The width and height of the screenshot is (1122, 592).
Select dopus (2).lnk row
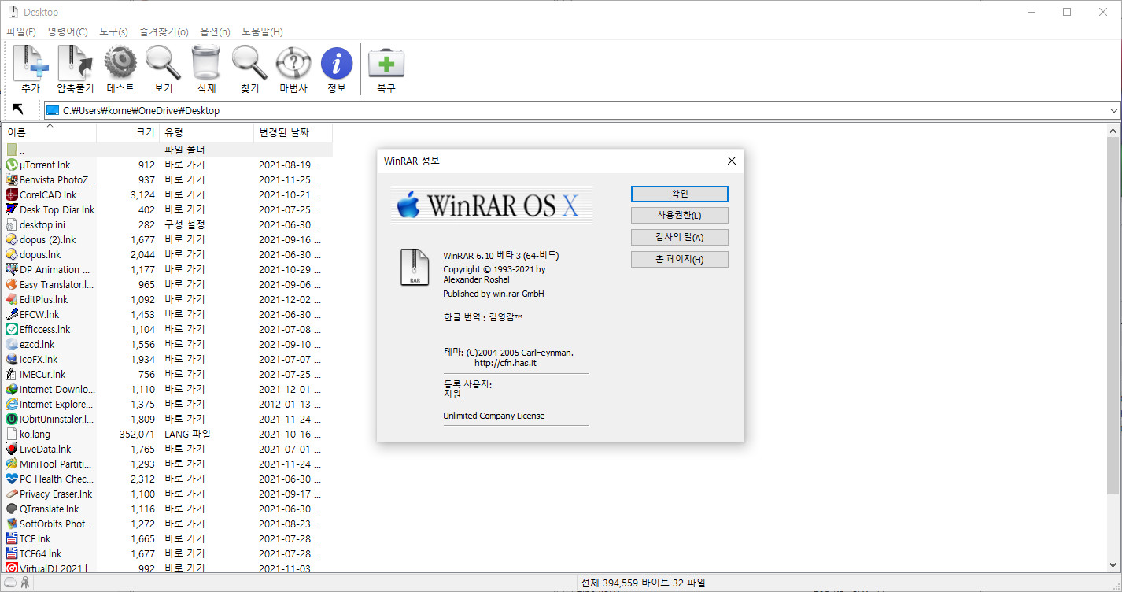(167, 239)
